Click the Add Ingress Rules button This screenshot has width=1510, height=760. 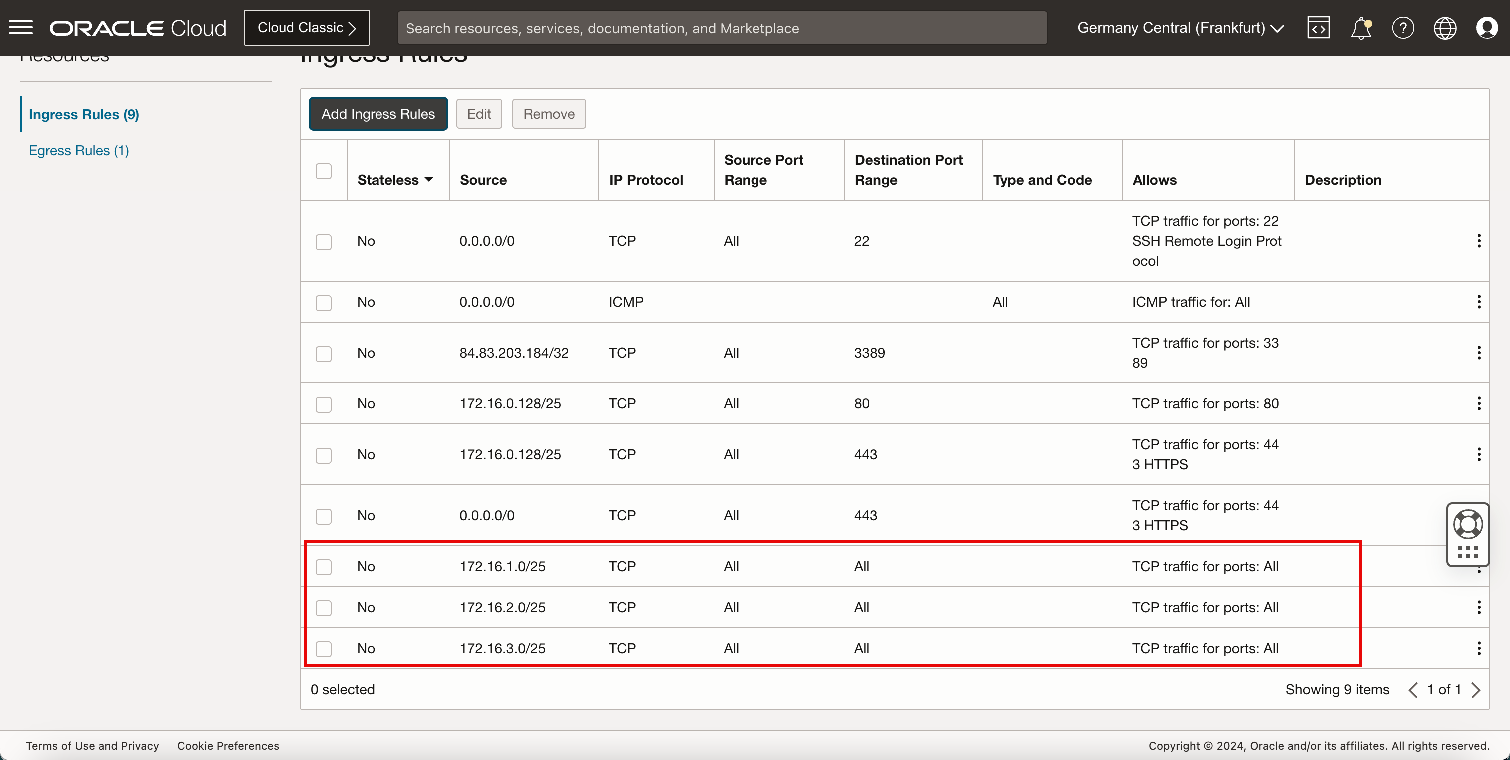point(378,113)
